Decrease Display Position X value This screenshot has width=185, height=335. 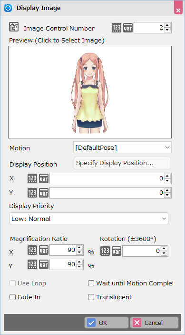coord(167,181)
